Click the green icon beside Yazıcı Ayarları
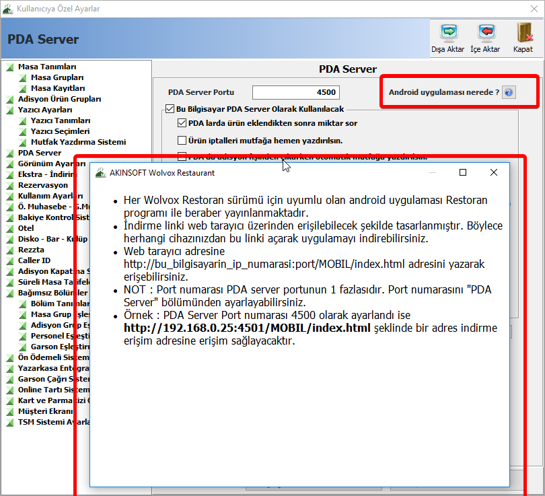 (9, 110)
